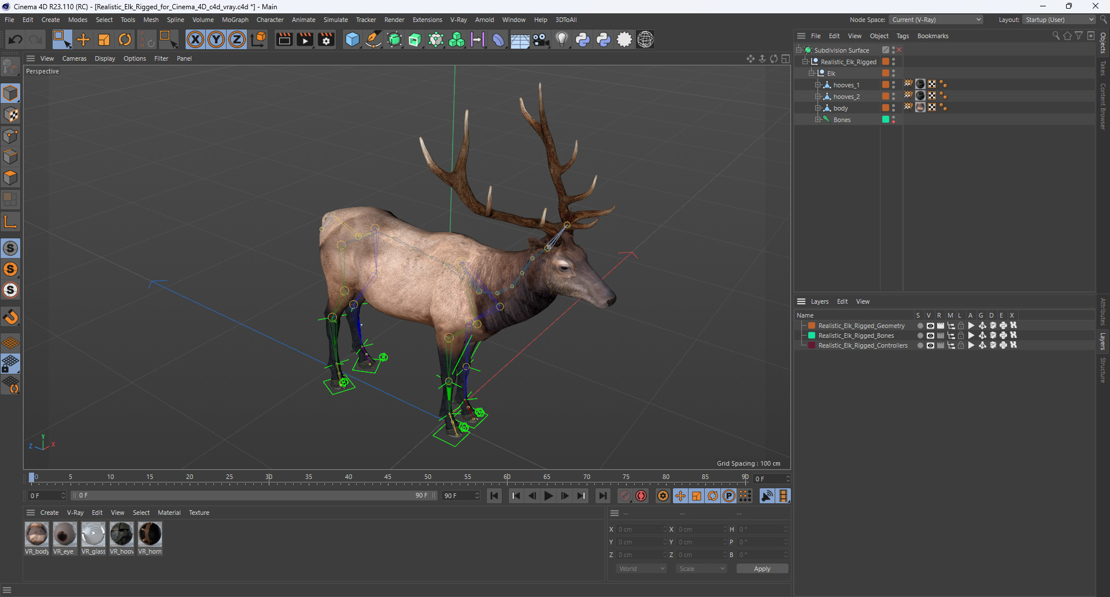Click the globe web icon in toolbar
Screen dimensions: 1110x597
(x=645, y=39)
